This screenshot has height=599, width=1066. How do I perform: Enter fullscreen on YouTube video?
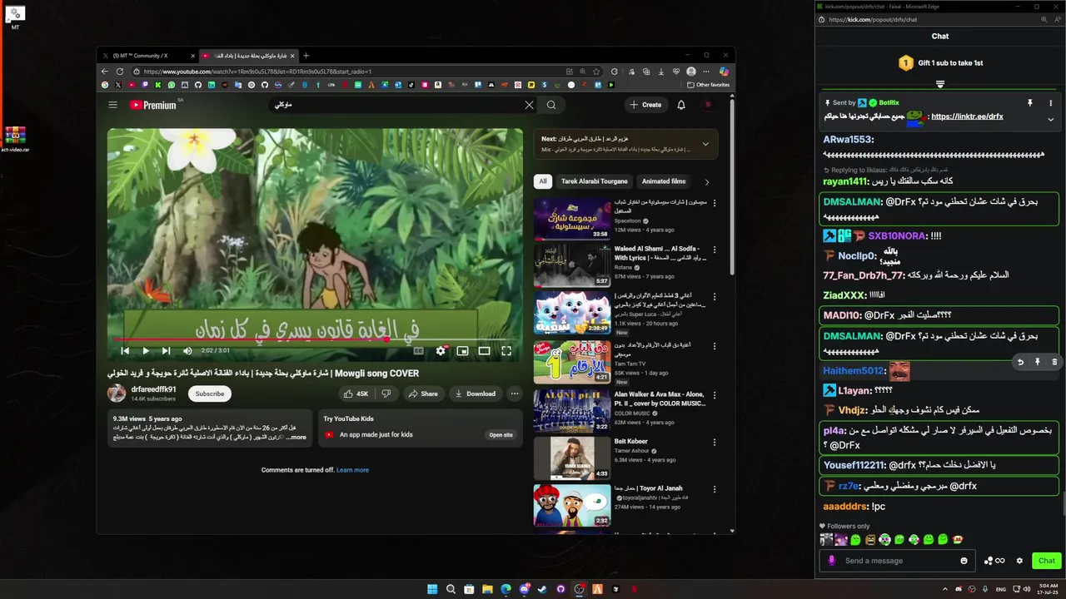coord(506,351)
